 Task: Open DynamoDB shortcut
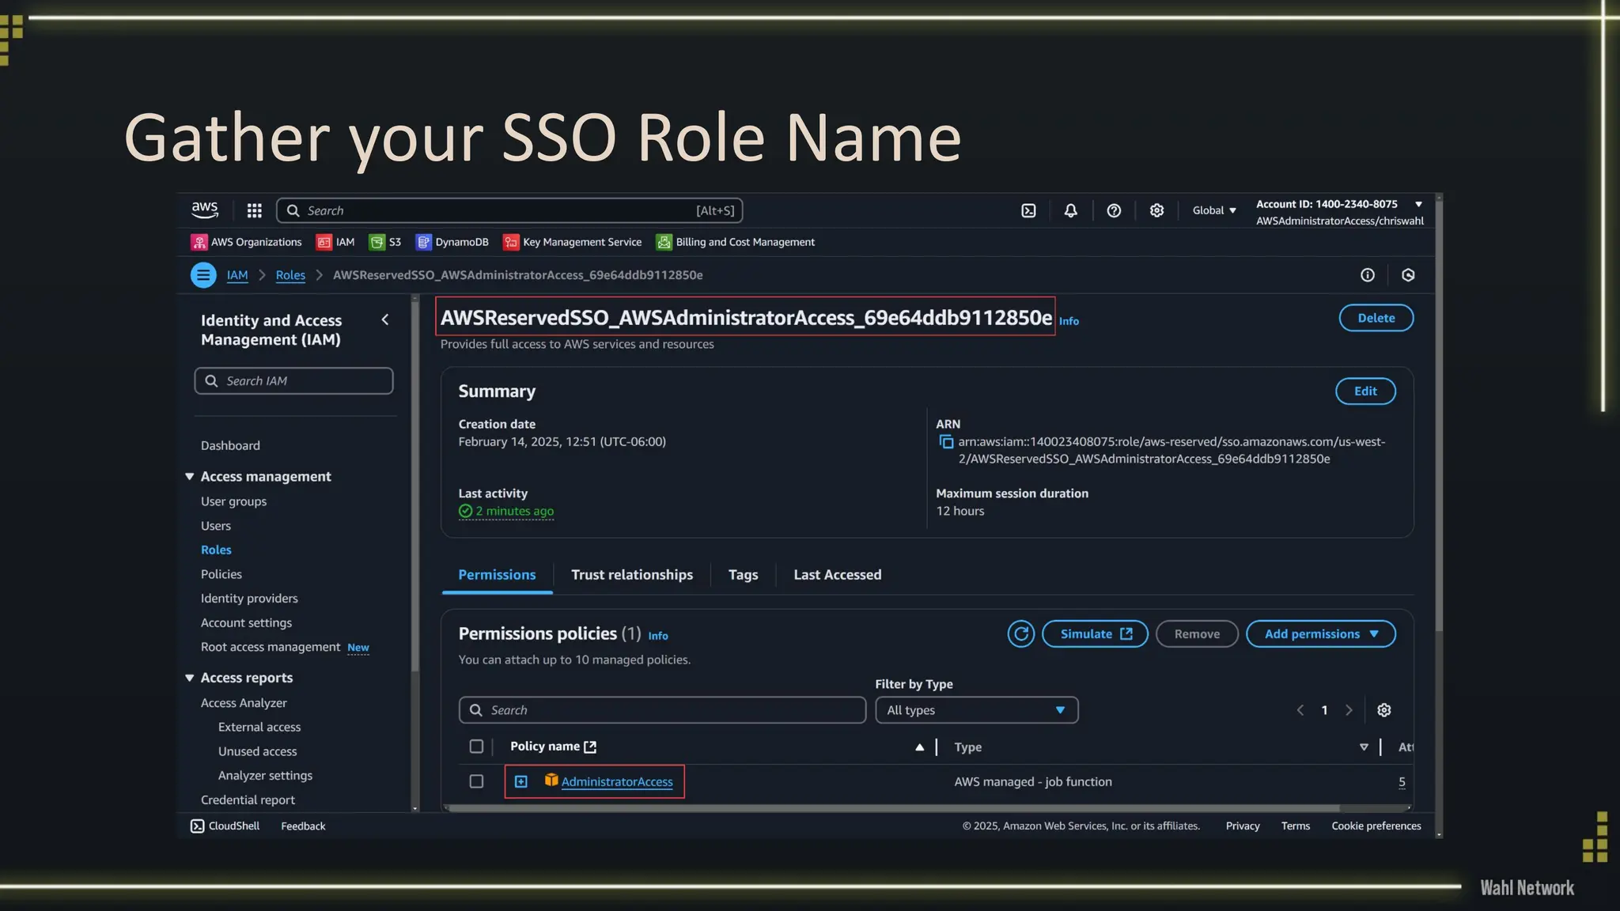click(x=452, y=242)
